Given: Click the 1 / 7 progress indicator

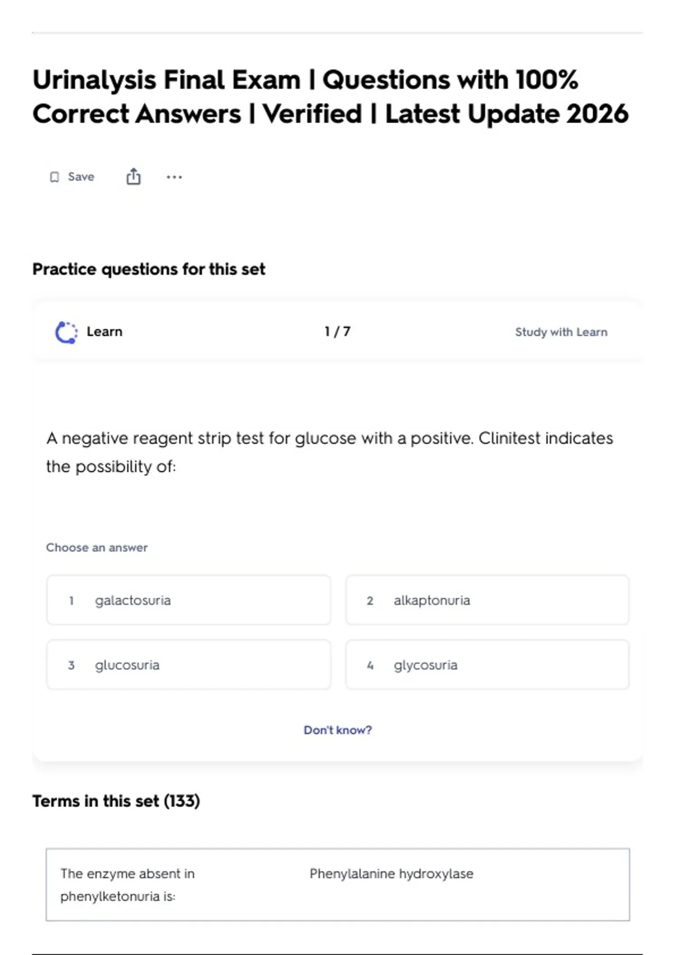Looking at the screenshot, I should pos(338,331).
